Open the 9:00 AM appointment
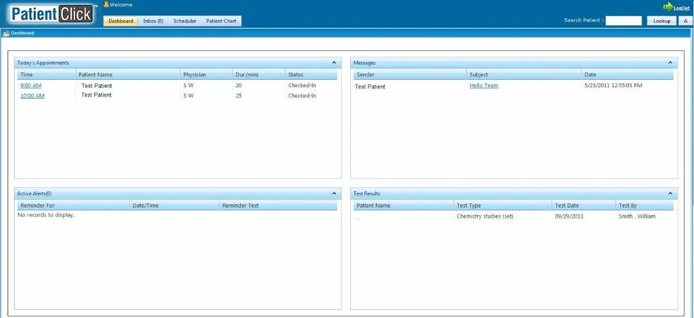 [x=31, y=85]
